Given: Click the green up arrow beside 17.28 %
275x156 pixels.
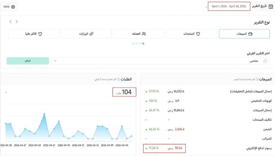Looking at the screenshot, I should point(146,148).
